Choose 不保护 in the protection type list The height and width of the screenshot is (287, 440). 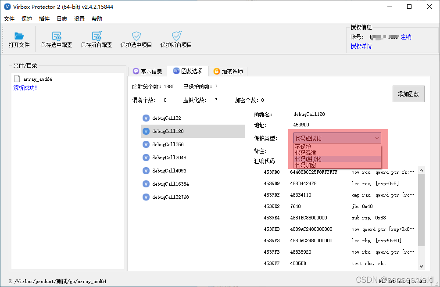click(x=337, y=147)
